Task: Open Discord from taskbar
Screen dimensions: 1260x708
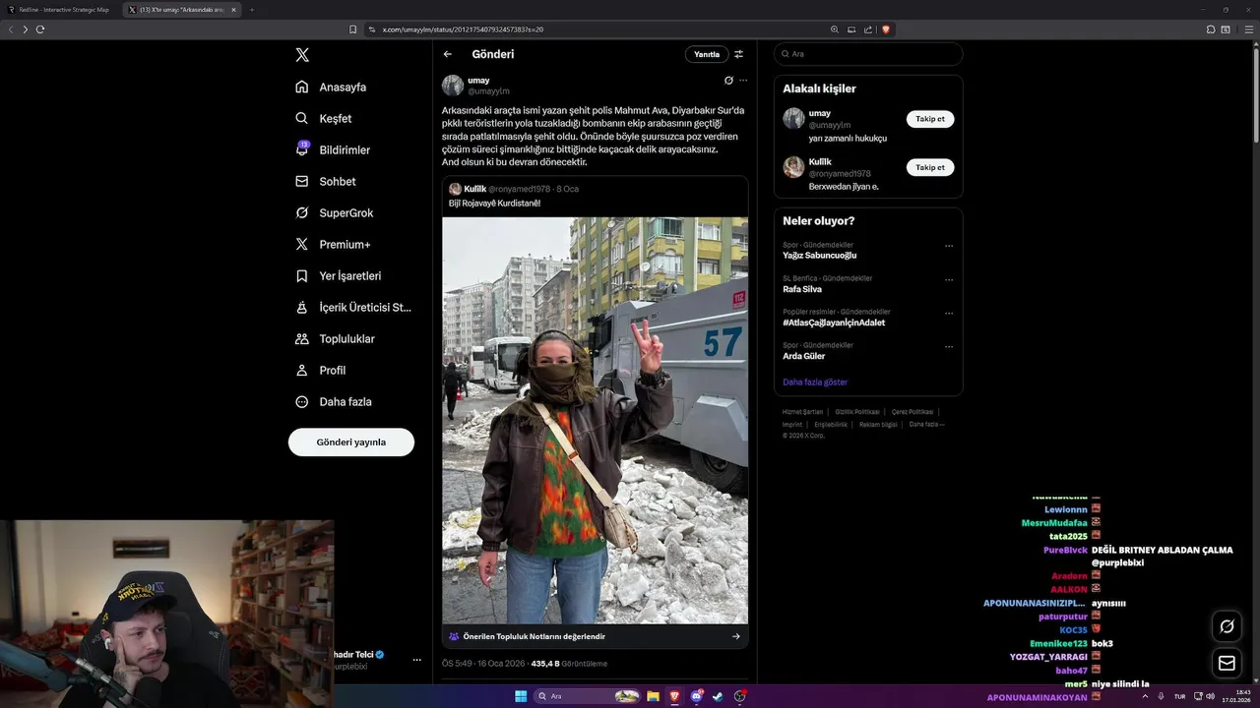Action: (697, 696)
